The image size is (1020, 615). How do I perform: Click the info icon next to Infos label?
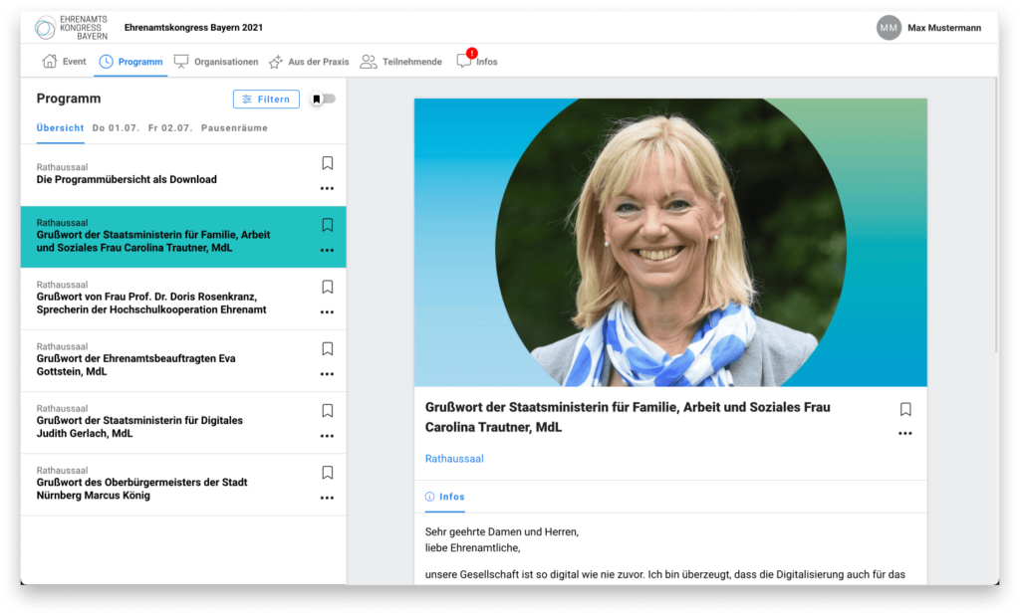pos(429,497)
